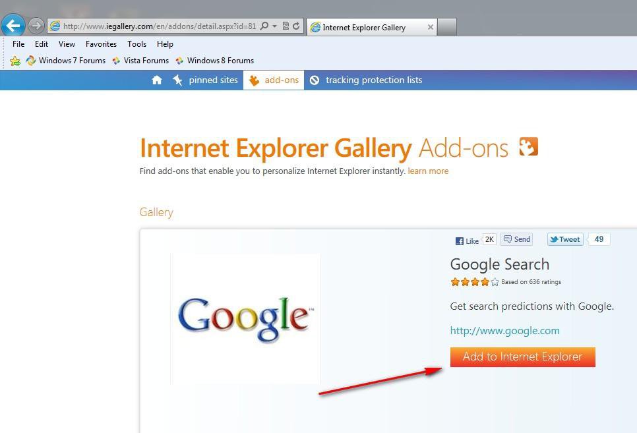This screenshot has height=433, width=637.
Task: Click the 49 tweet count bubble
Action: tap(599, 239)
